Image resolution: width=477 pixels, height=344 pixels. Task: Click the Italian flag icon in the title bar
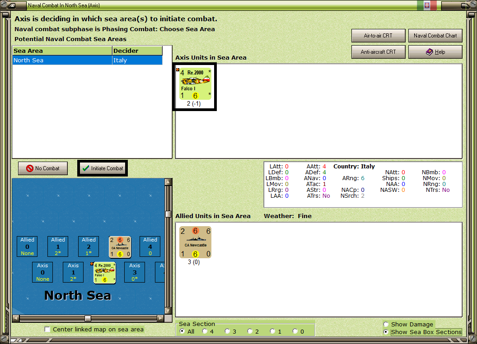click(427, 5)
